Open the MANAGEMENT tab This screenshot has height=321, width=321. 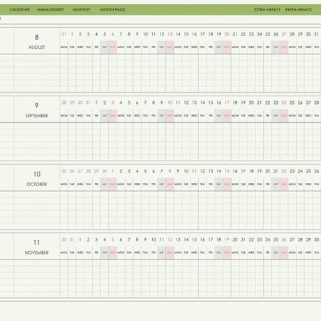pyautogui.click(x=50, y=10)
